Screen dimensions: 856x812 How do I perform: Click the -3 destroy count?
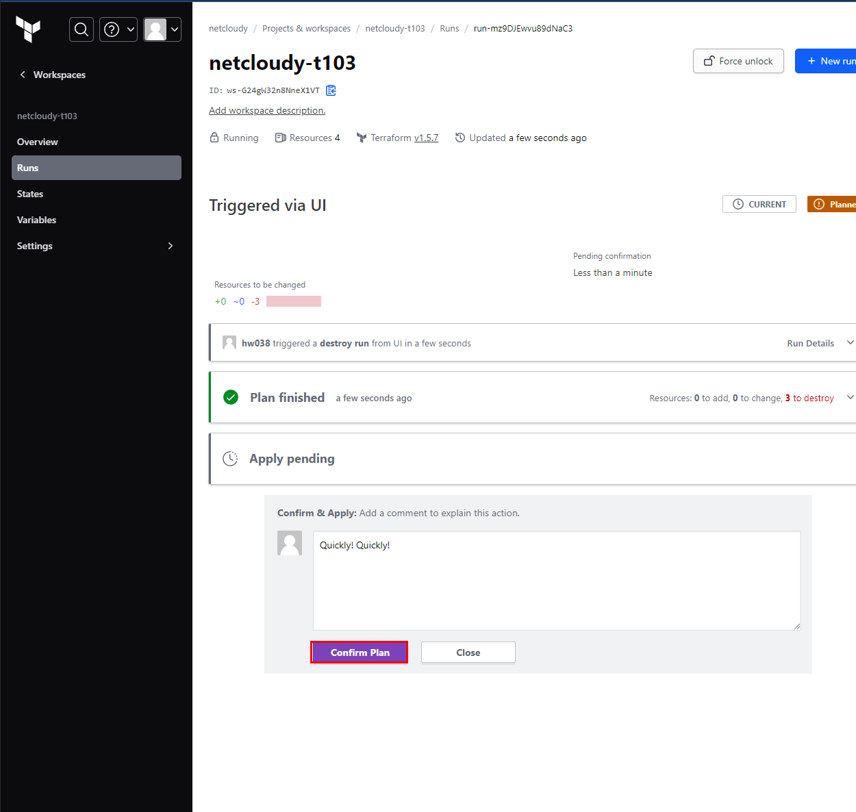[255, 301]
